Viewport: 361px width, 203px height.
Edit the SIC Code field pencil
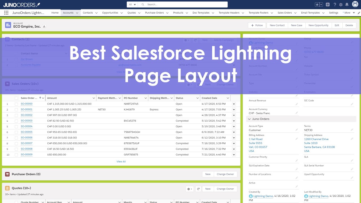tap(352, 104)
